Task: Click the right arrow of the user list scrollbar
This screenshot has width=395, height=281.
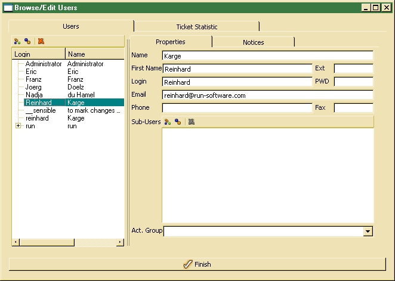Action: (120, 242)
